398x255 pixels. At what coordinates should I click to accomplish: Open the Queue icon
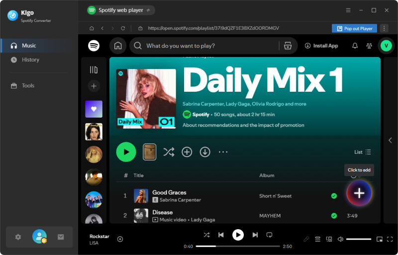pos(317,239)
